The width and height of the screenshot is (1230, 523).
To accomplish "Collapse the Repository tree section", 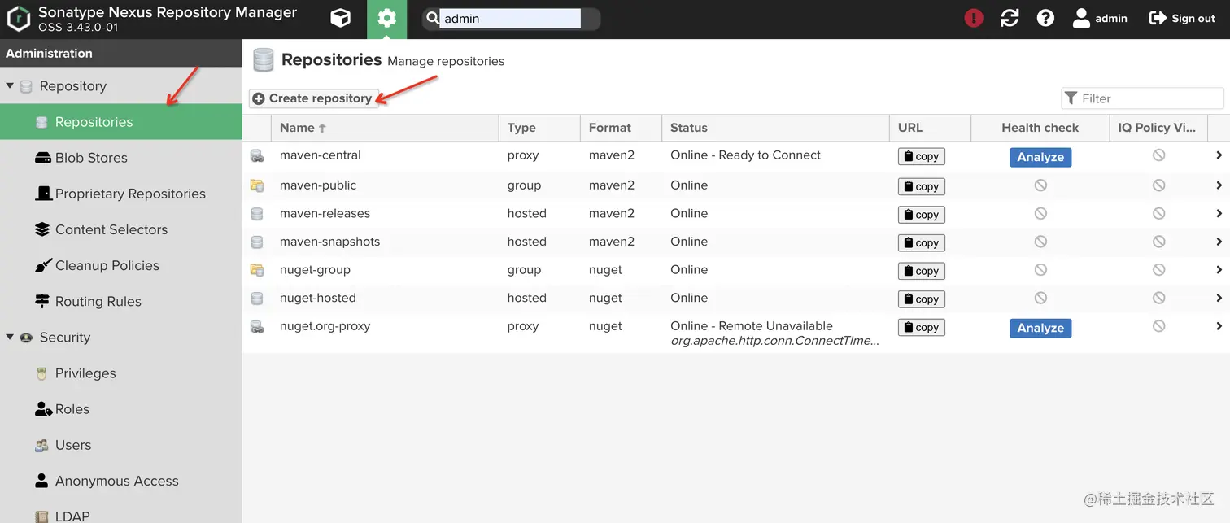I will (10, 85).
